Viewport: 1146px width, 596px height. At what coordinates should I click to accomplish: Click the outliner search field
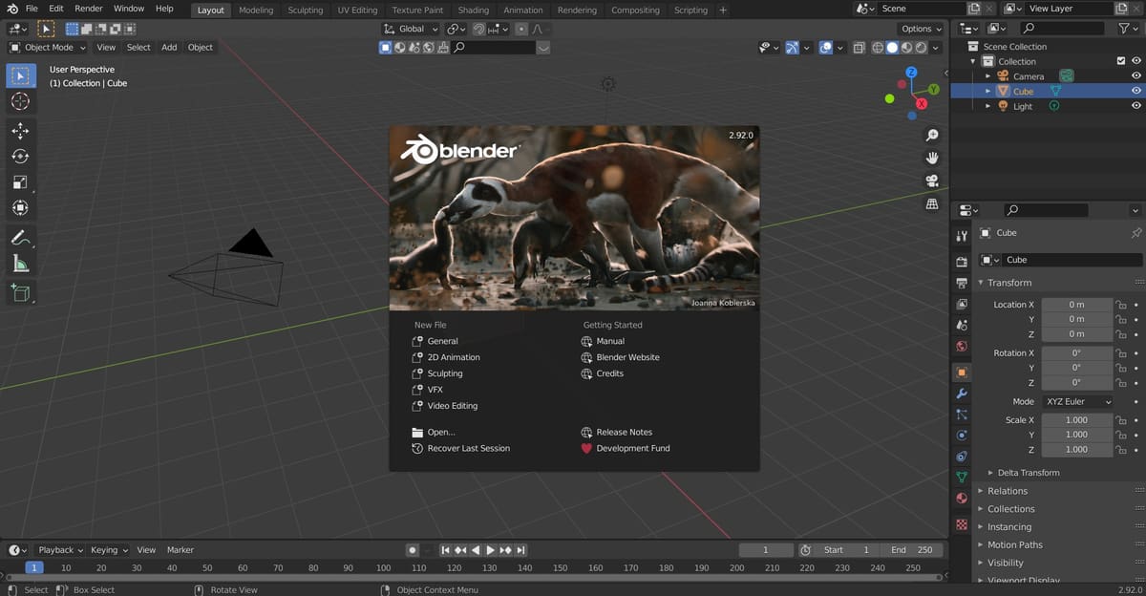tap(1064, 29)
